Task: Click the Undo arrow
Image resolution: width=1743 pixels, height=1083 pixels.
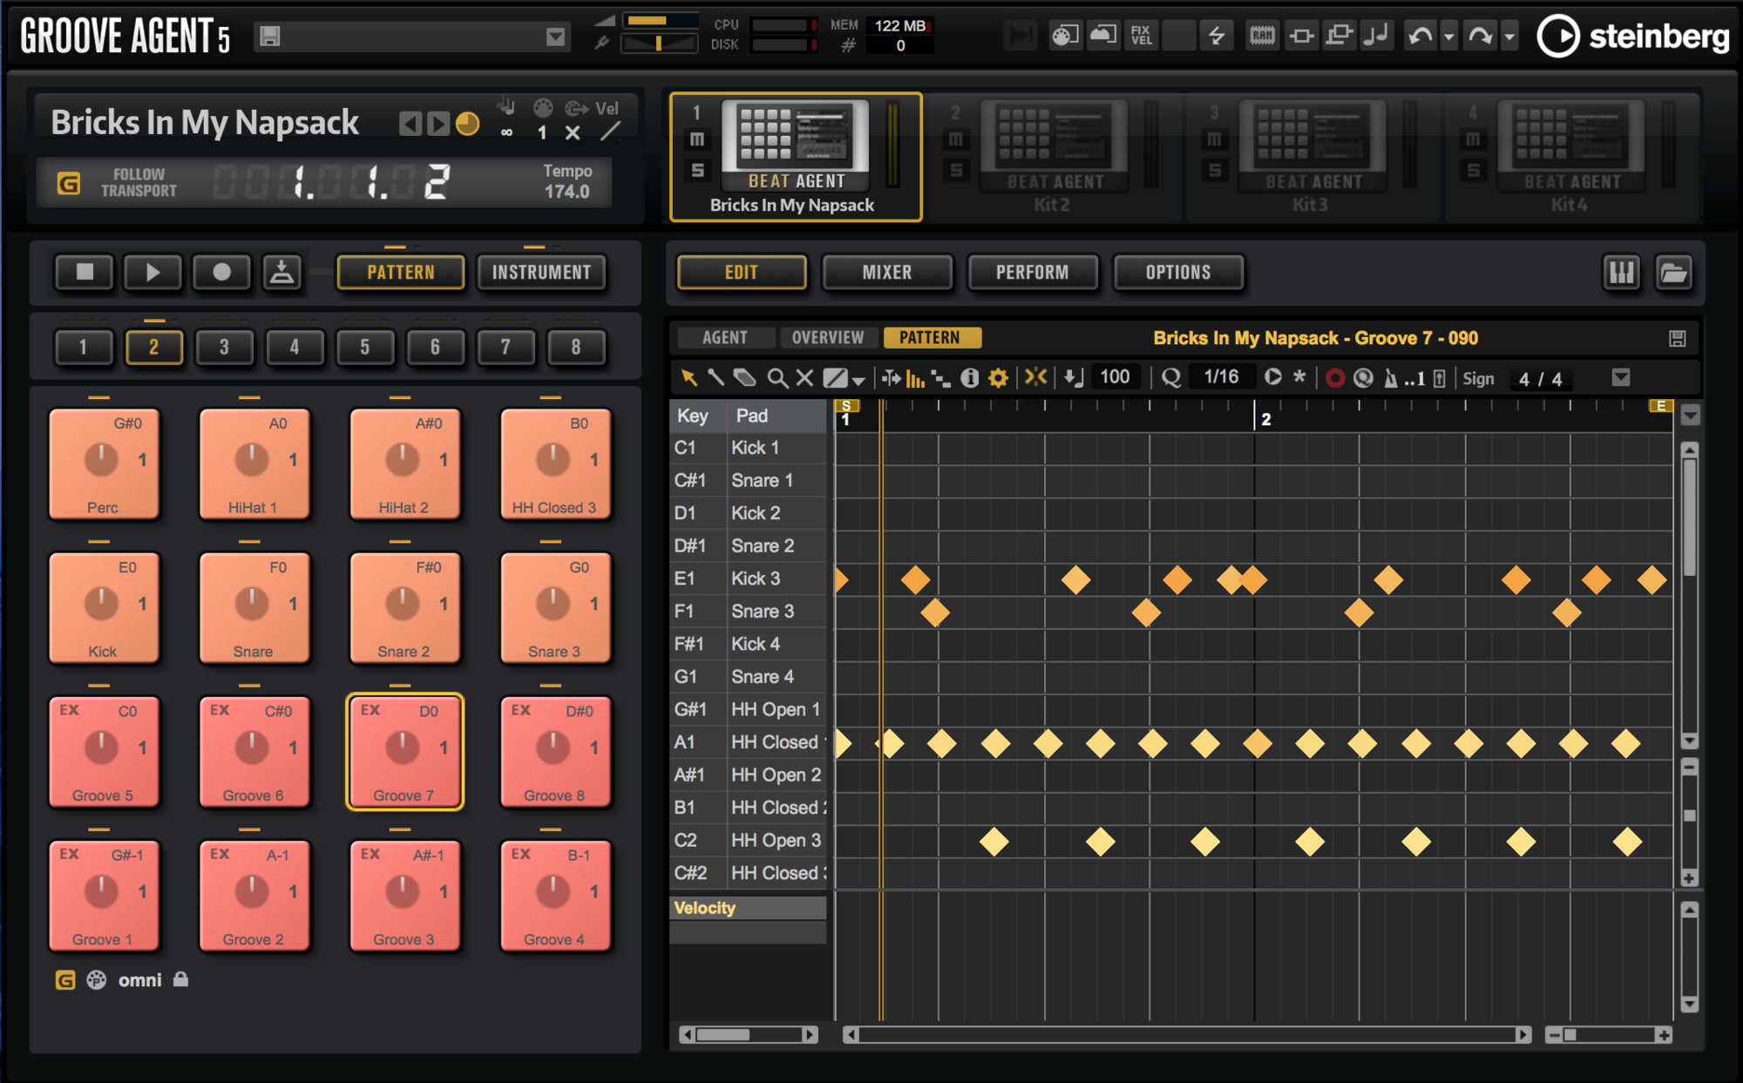Action: [x=1421, y=36]
